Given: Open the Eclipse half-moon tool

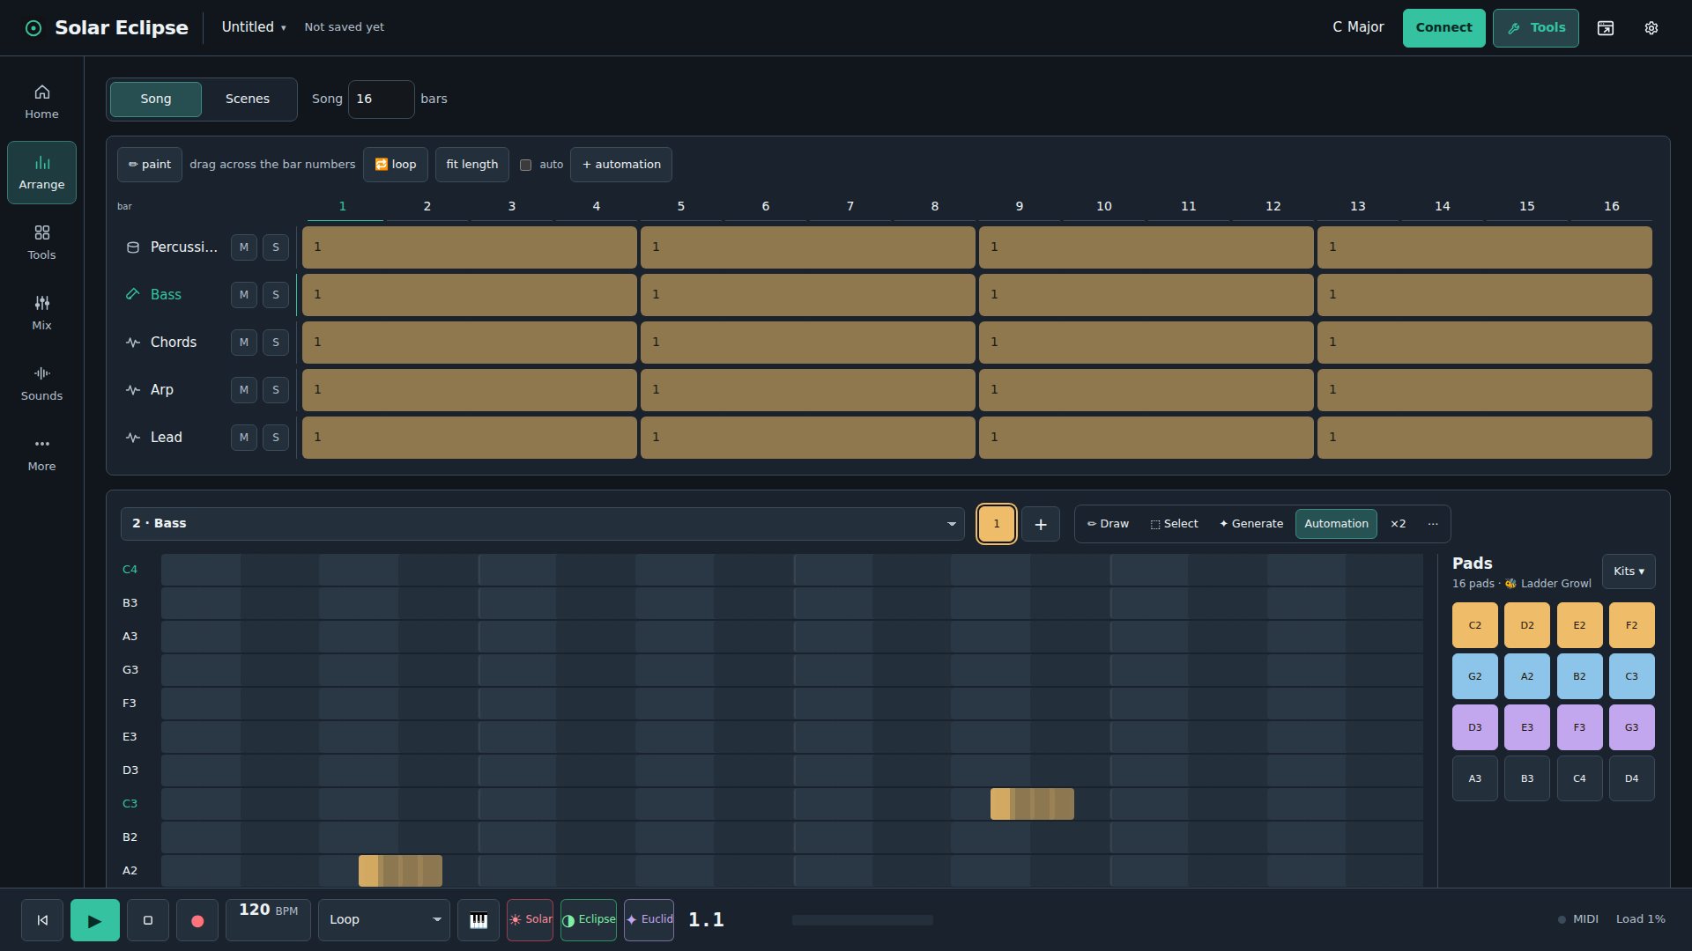Looking at the screenshot, I should click(589, 920).
